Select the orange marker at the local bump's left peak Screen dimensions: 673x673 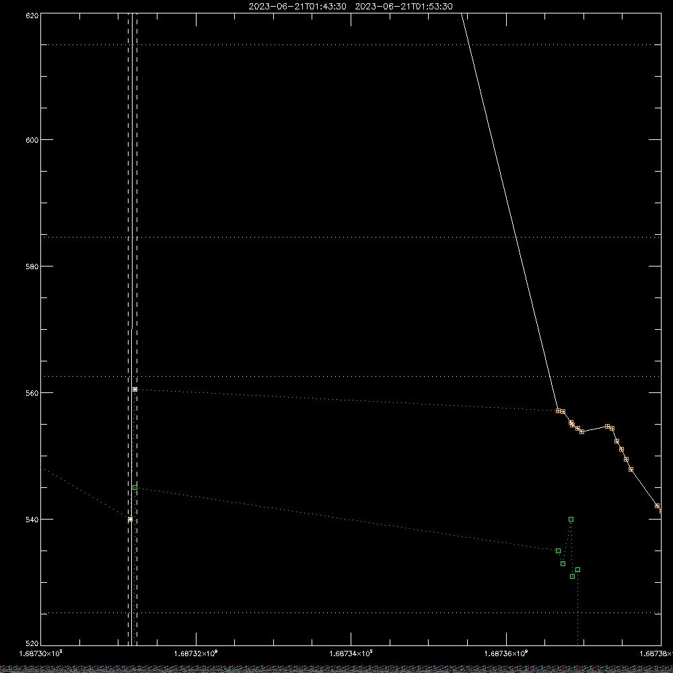click(607, 426)
